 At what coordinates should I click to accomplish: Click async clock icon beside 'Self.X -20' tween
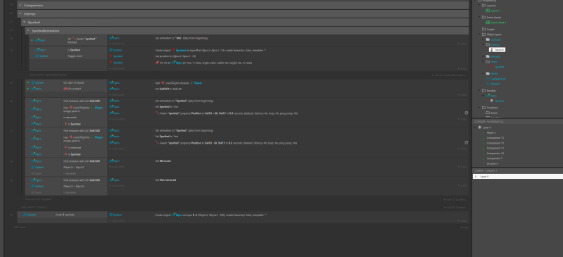466,143
